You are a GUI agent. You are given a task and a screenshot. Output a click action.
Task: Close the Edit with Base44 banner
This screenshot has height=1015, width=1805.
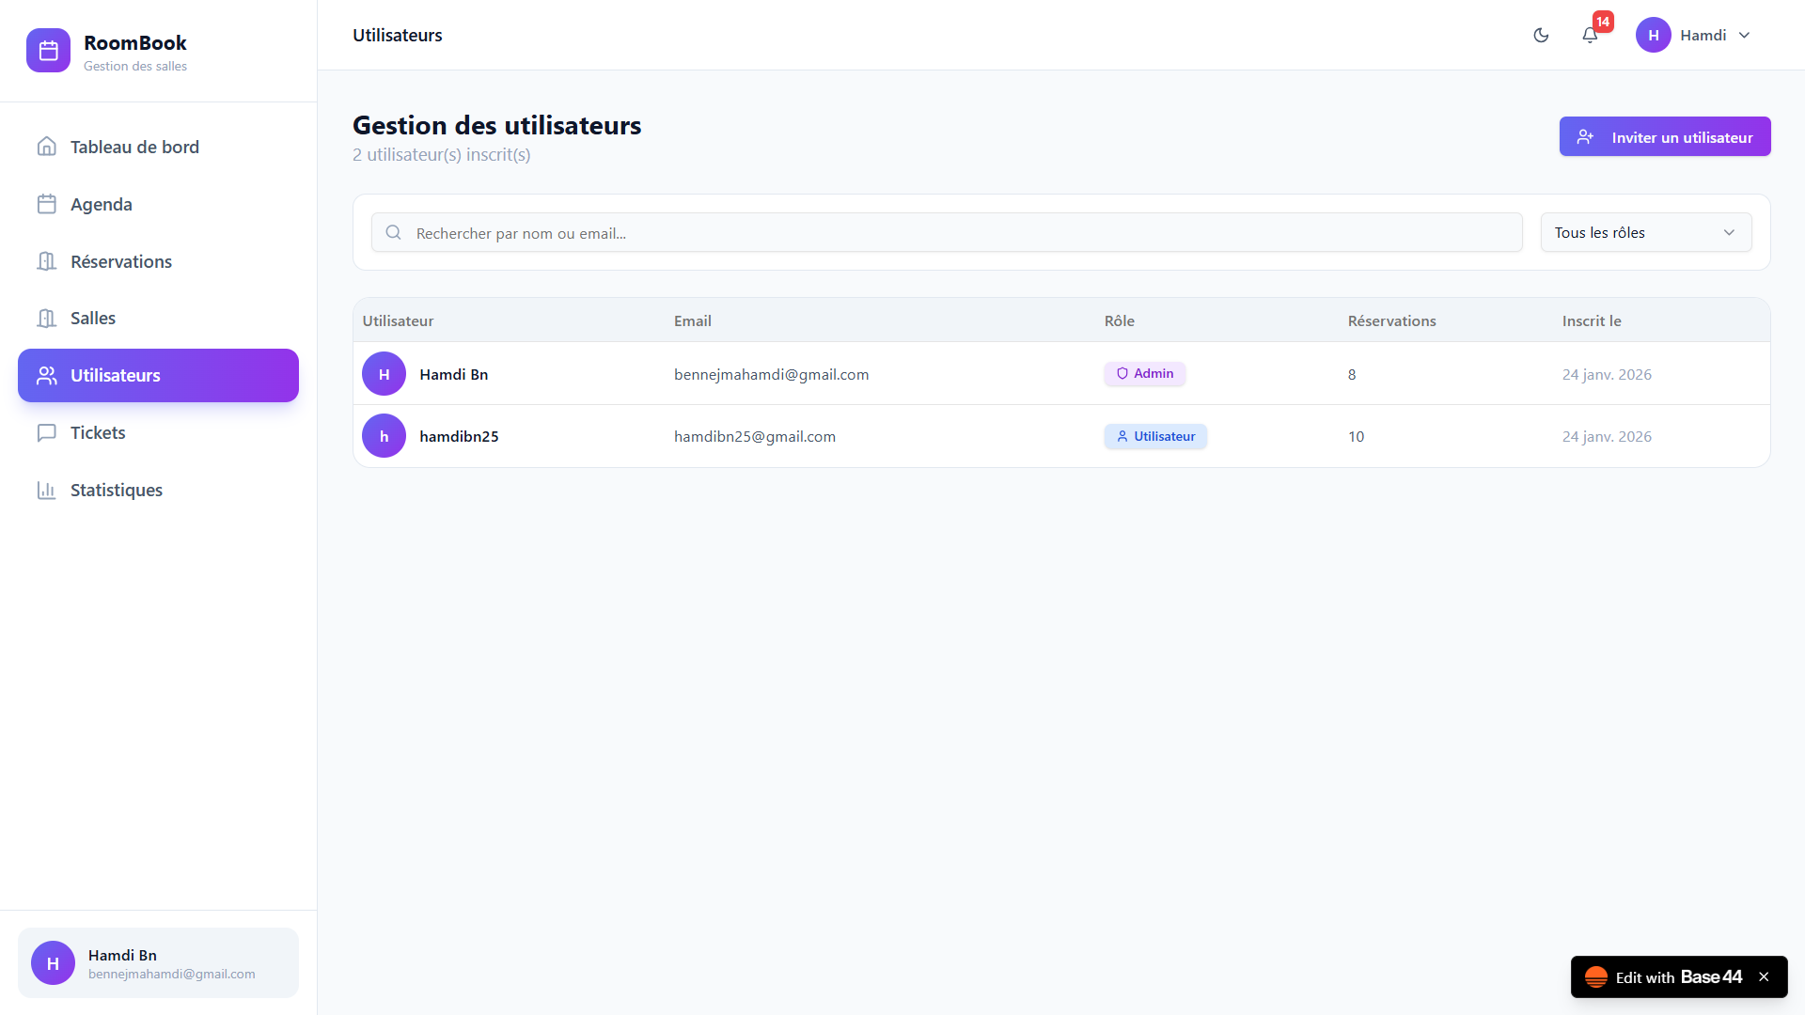click(x=1764, y=976)
